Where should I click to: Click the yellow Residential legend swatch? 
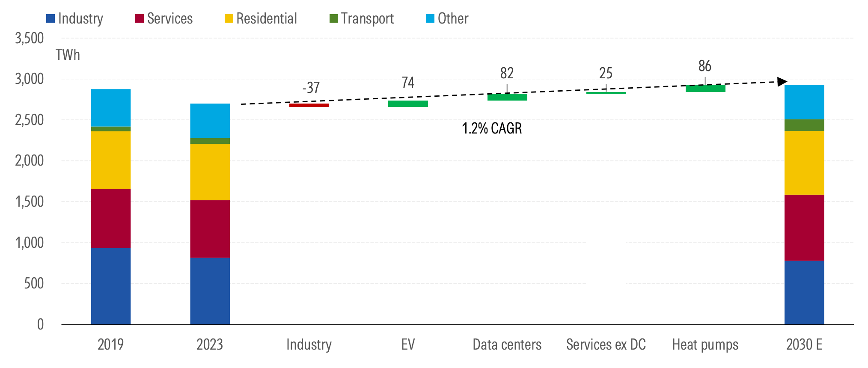tap(229, 19)
